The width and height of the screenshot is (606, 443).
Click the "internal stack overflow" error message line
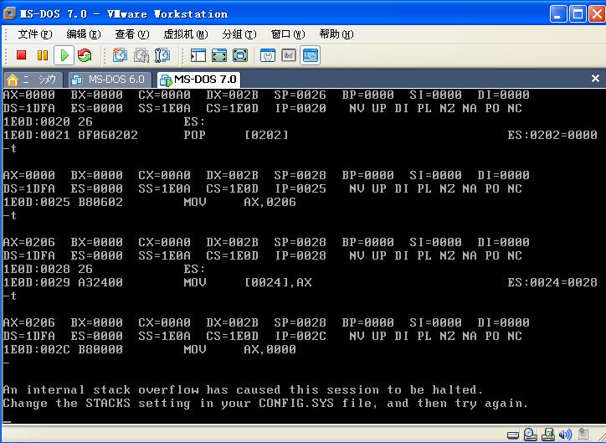coord(243,389)
